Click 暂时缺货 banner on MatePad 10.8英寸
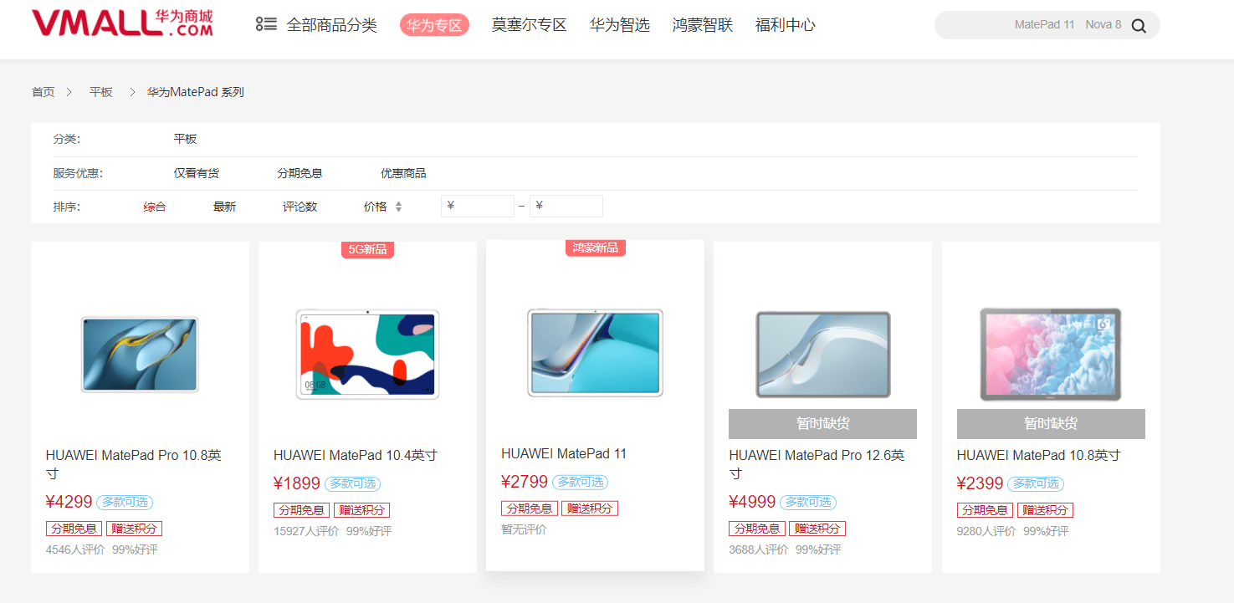1234x603 pixels. [x=1051, y=424]
